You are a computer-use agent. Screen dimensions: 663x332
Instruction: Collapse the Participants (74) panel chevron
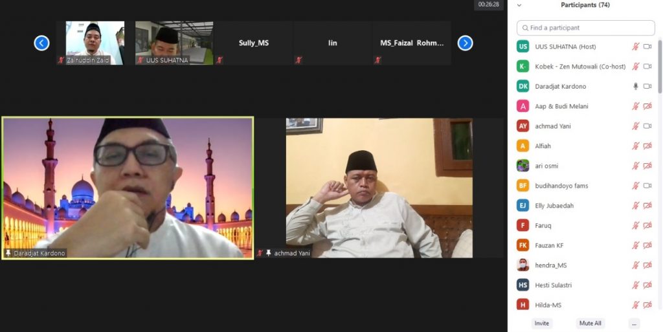point(519,5)
